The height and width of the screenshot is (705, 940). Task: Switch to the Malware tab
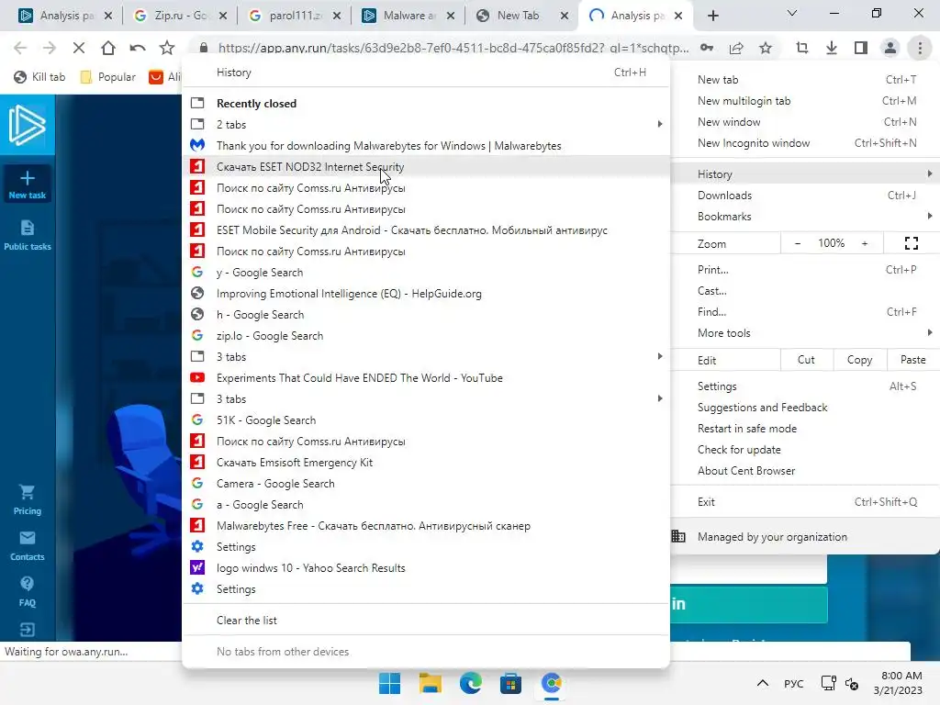[408, 16]
